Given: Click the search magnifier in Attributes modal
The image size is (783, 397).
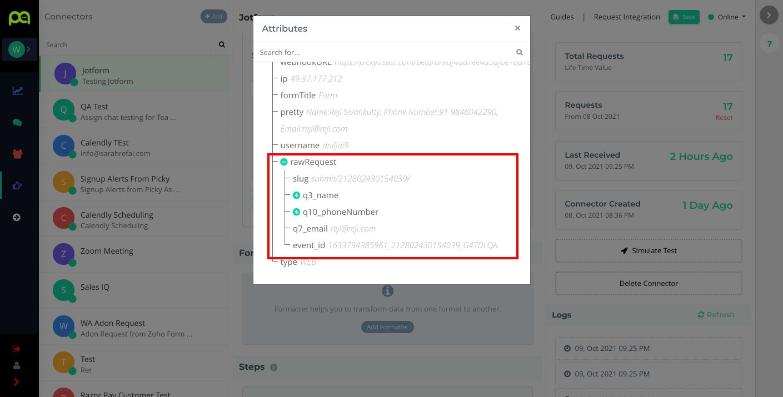Looking at the screenshot, I should coord(519,52).
